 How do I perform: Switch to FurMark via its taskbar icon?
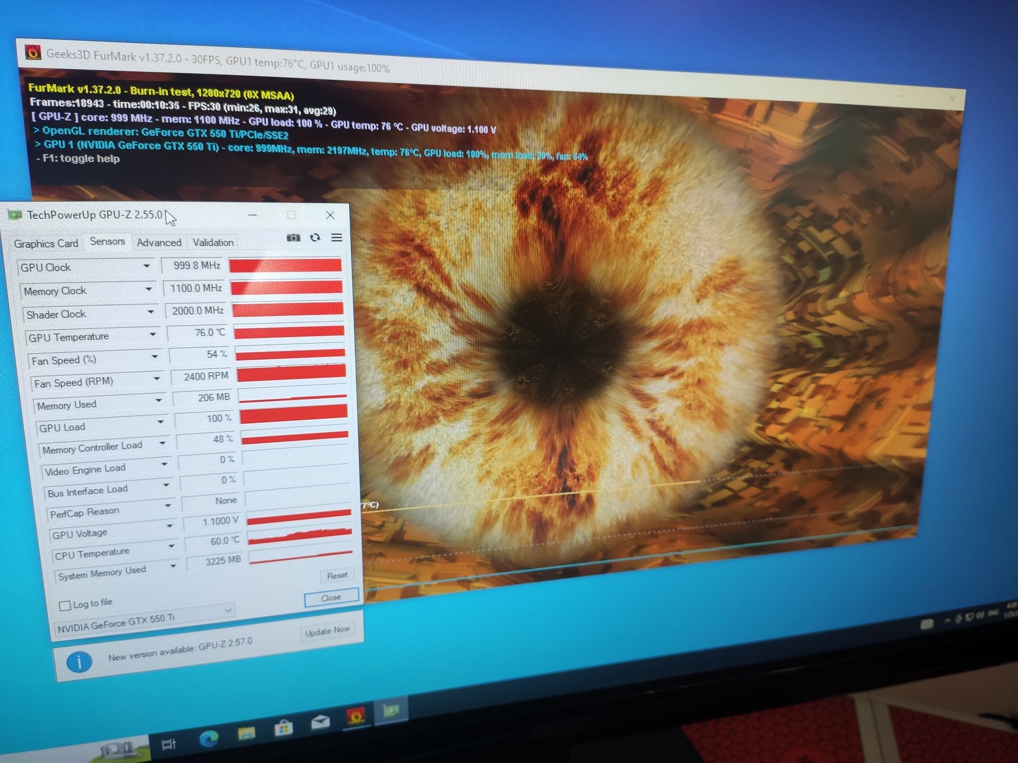point(356,717)
